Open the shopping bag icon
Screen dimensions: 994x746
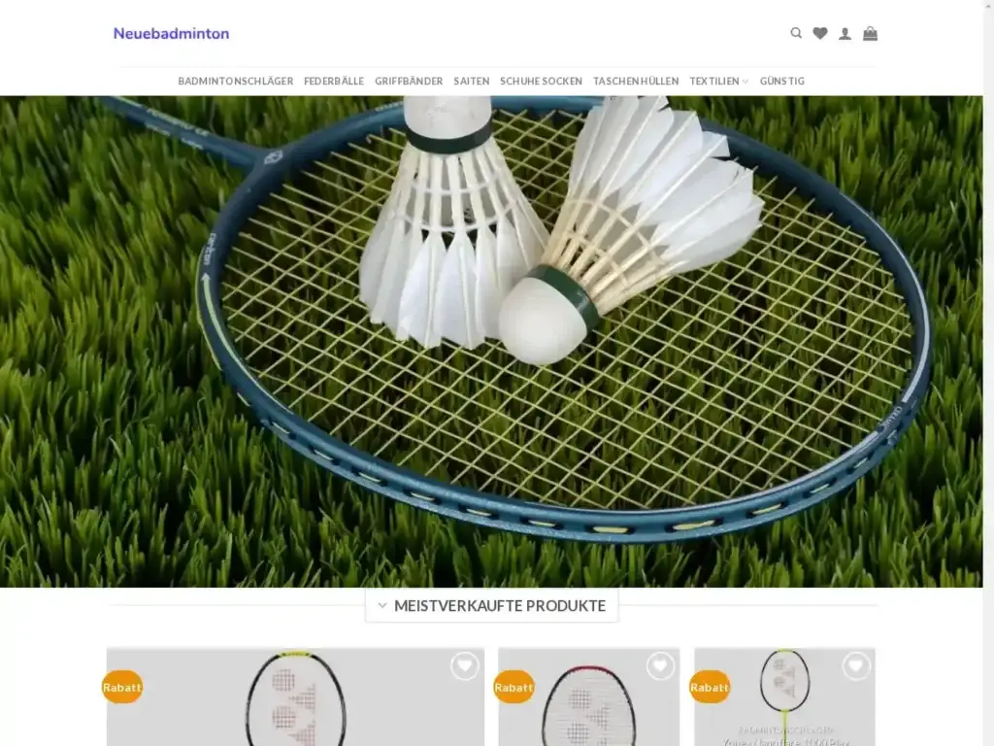click(870, 32)
